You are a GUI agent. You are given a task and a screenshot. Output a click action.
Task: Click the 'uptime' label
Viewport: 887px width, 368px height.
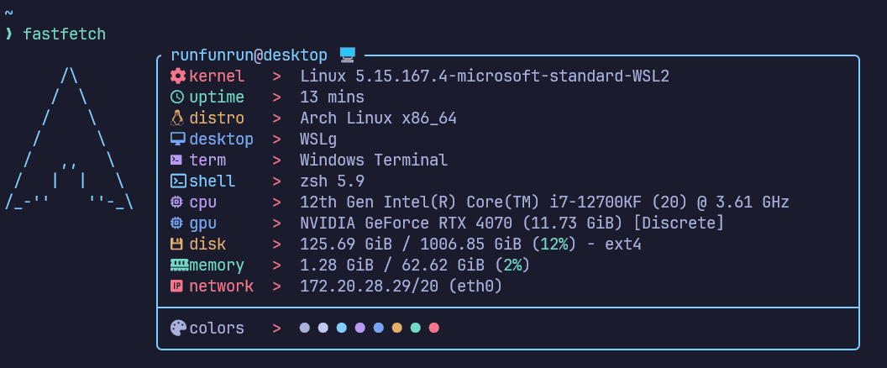(217, 97)
